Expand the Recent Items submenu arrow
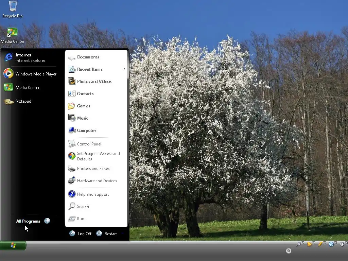348x261 pixels. [x=124, y=69]
